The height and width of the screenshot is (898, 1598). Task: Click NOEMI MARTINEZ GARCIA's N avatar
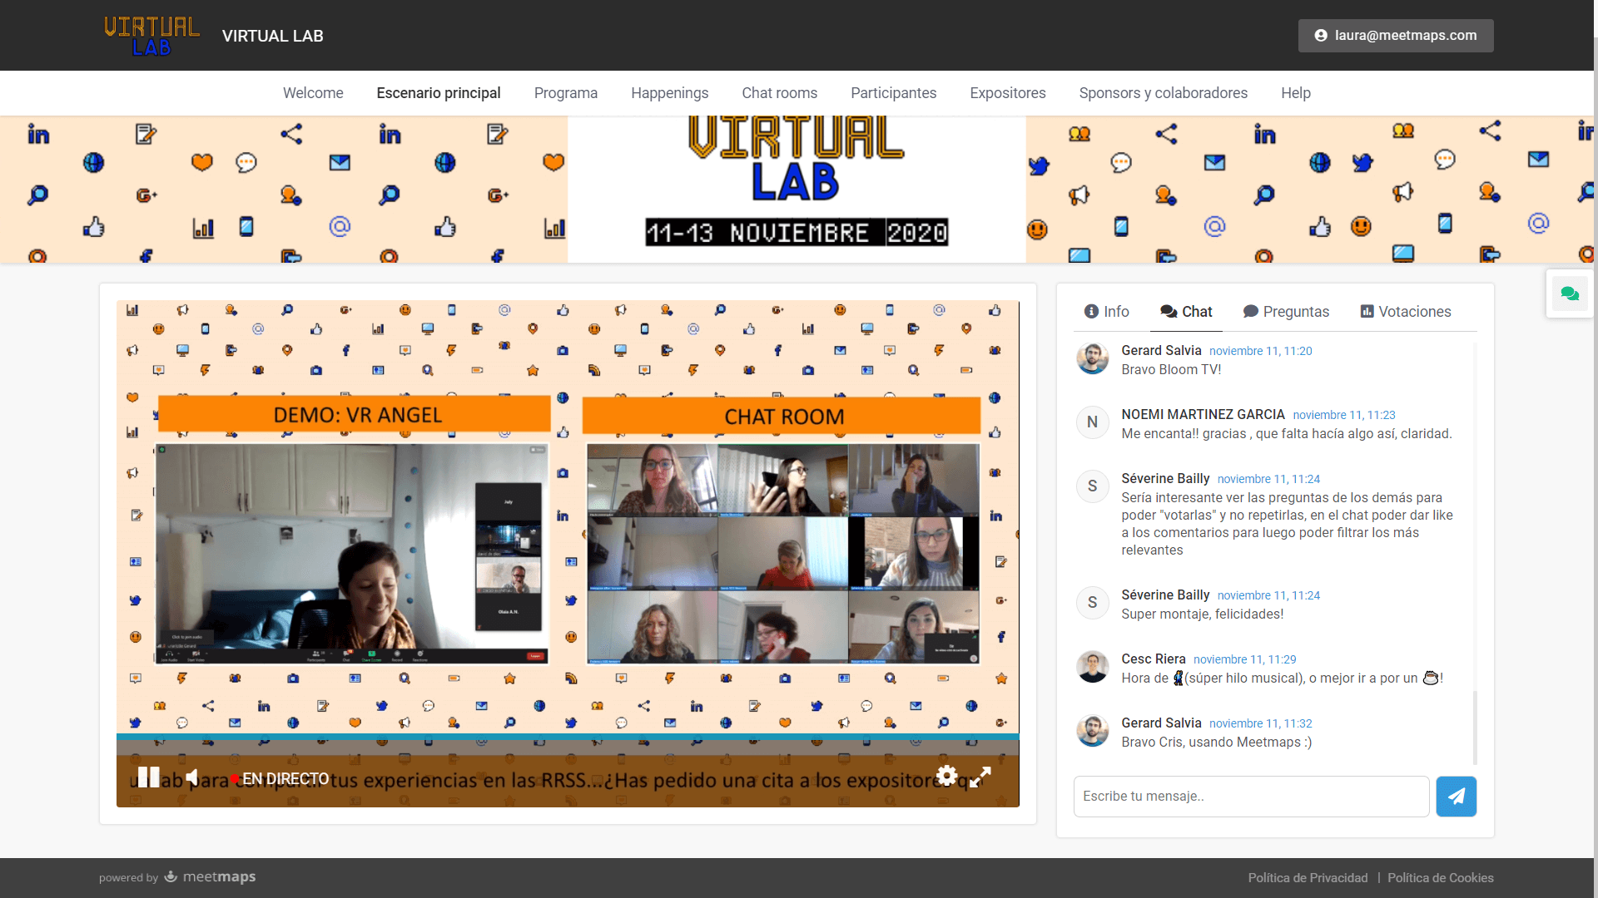[1093, 422]
